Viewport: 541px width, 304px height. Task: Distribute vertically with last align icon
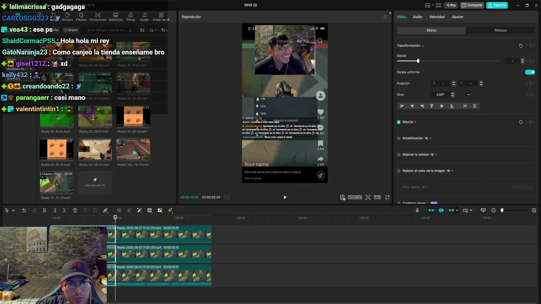[x=474, y=106]
